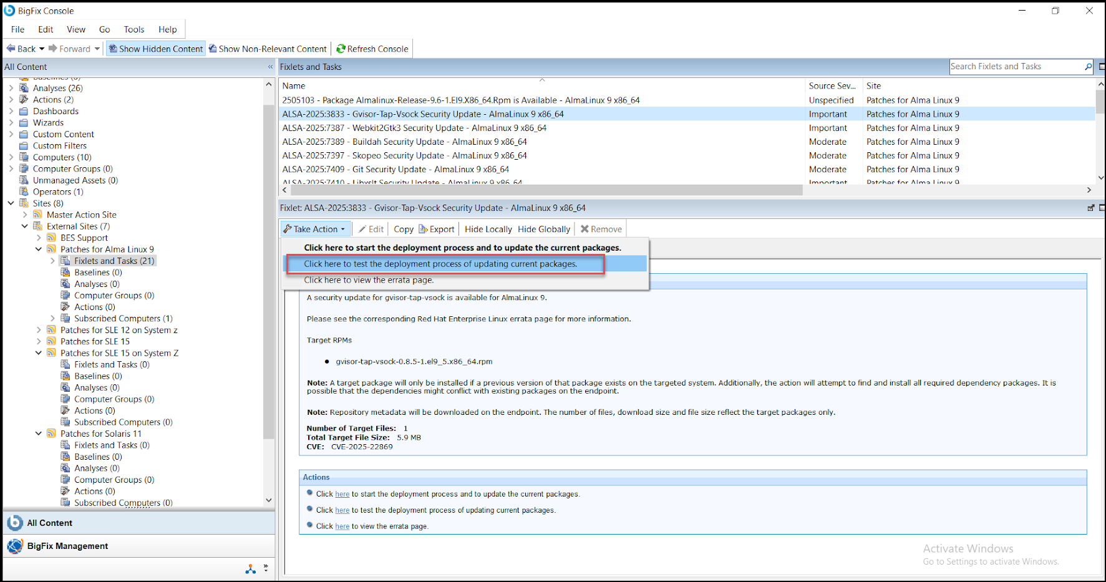Expand the Computers tree node

(x=11, y=157)
